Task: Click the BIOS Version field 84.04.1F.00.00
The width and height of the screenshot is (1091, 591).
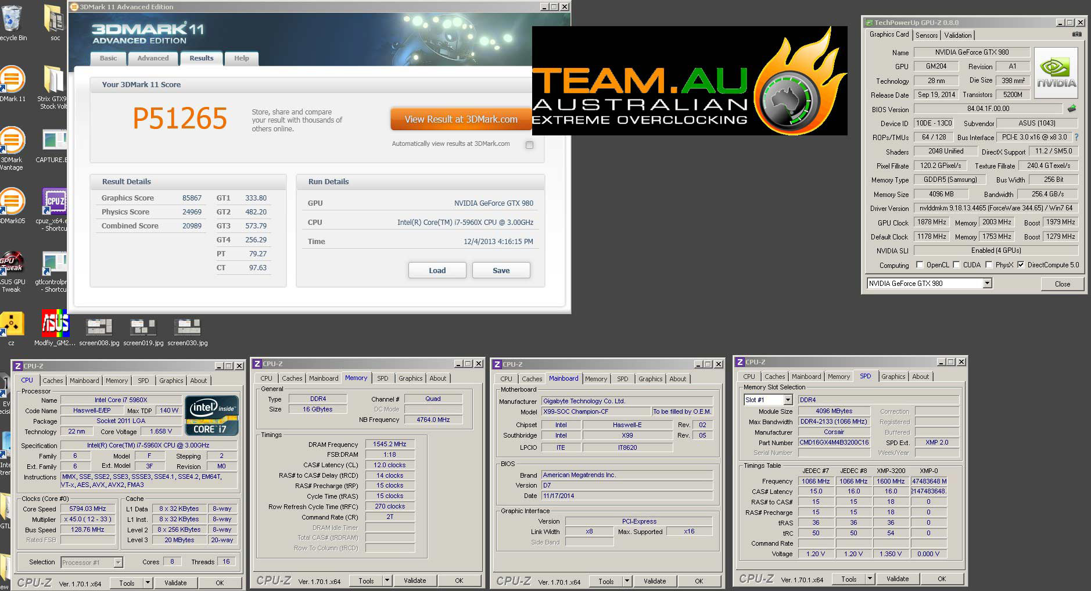Action: coord(988,109)
